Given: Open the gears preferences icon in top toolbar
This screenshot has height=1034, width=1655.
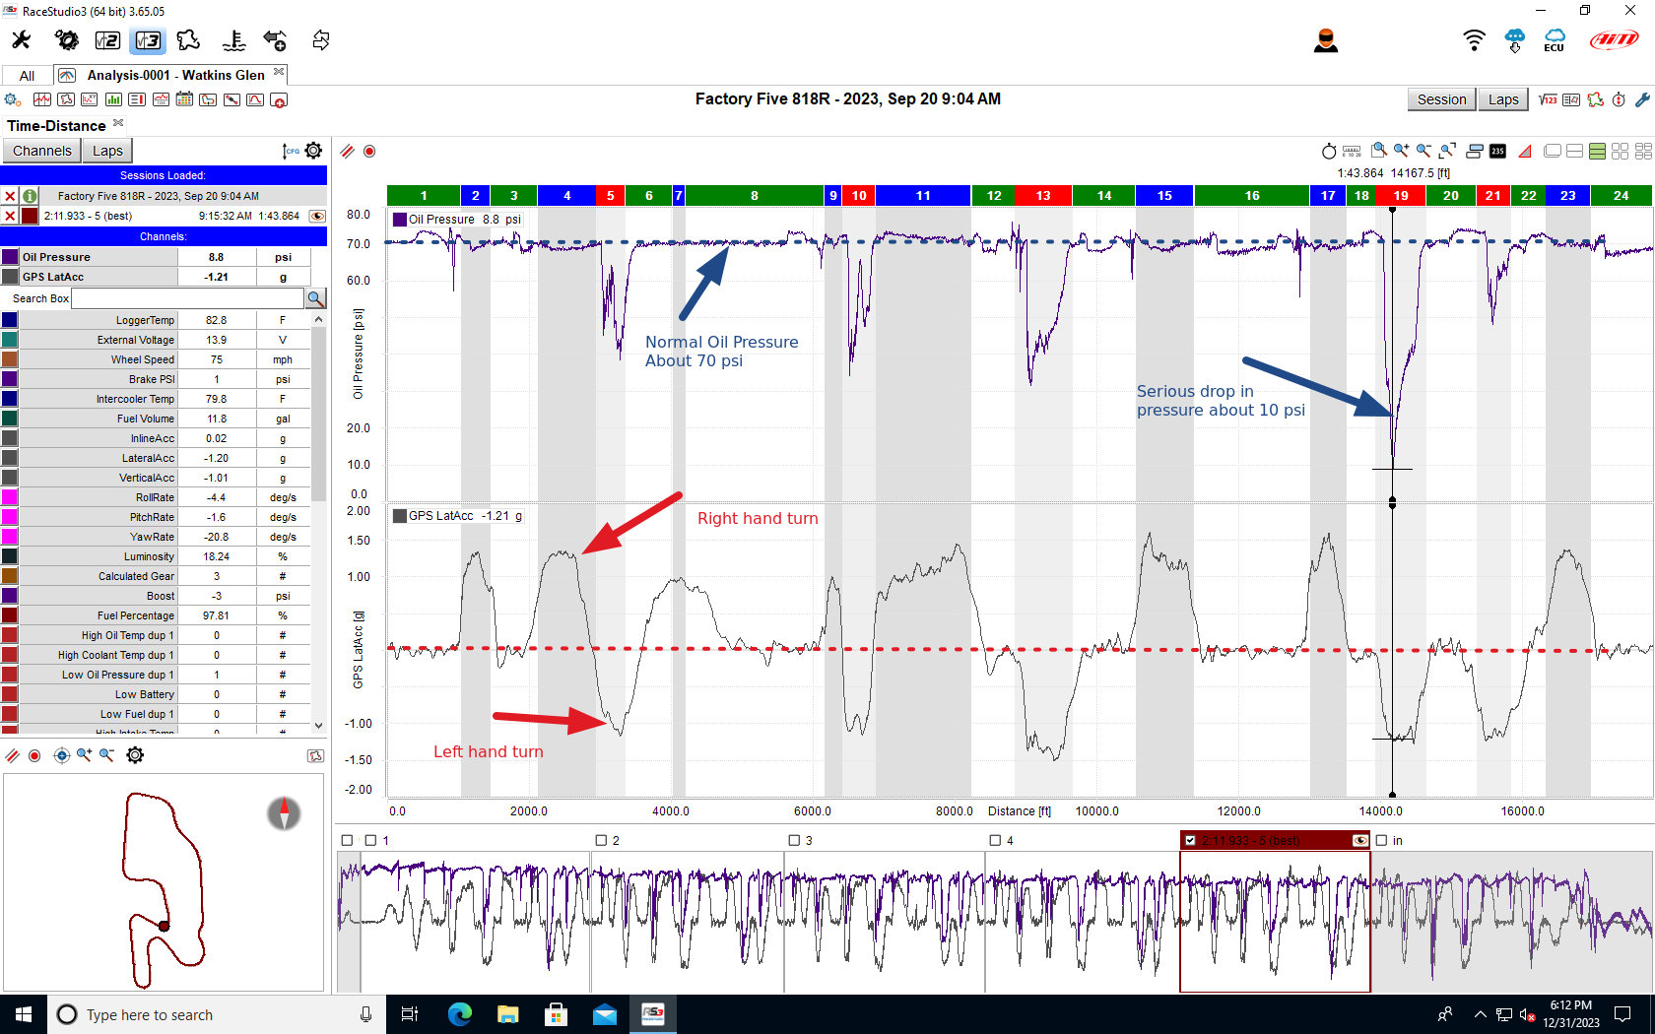Looking at the screenshot, I should coord(66,40).
